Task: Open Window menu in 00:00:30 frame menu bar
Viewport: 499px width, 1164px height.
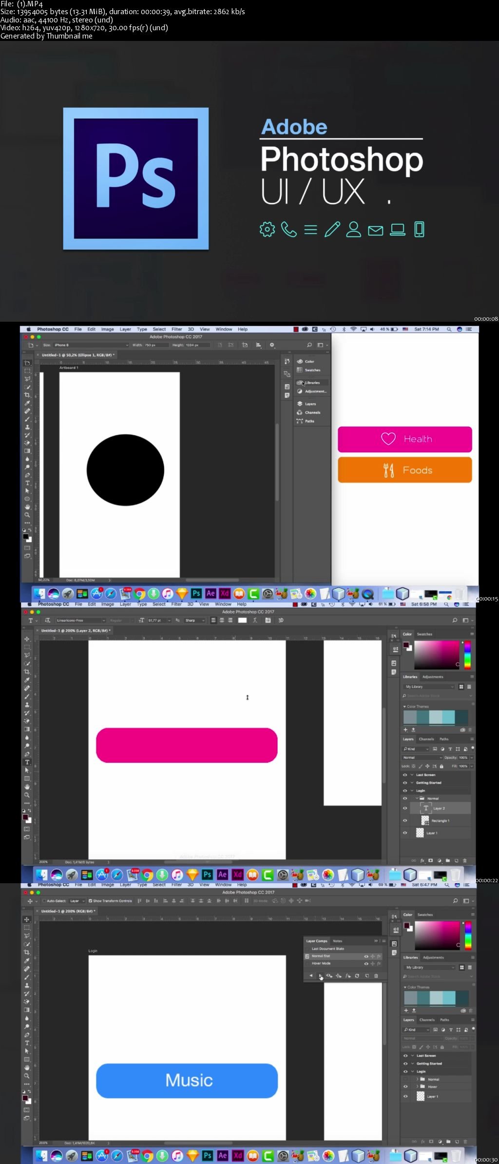Action: tap(223, 885)
